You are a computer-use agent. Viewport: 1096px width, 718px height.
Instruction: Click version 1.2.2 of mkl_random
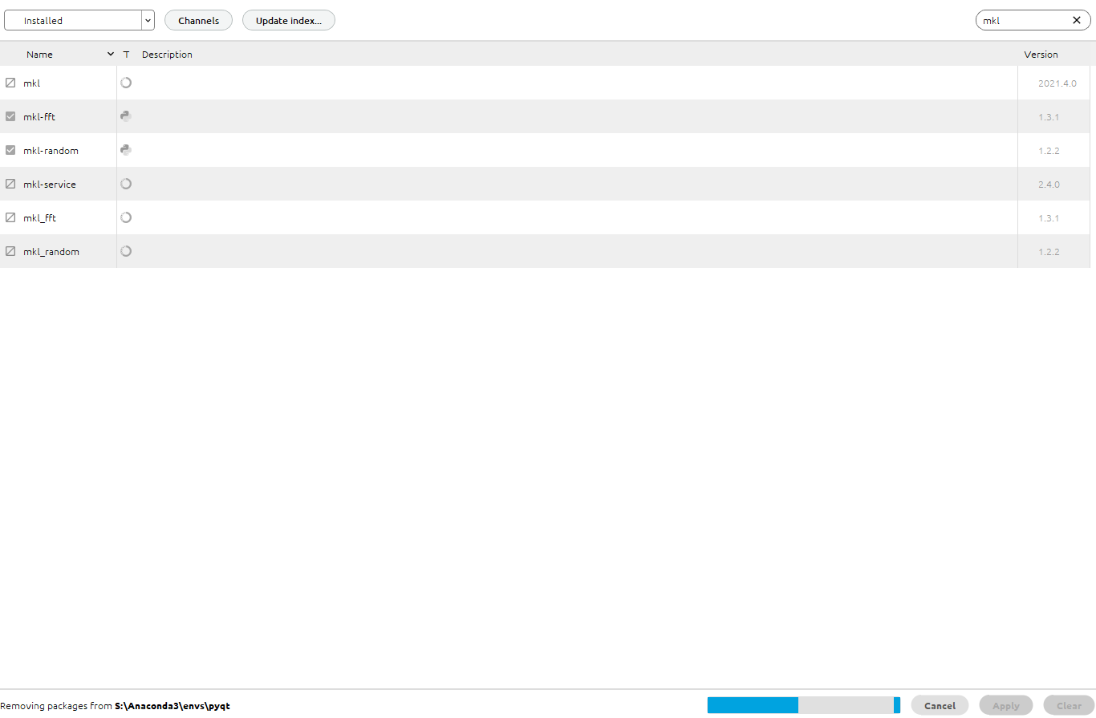pyautogui.click(x=1049, y=251)
